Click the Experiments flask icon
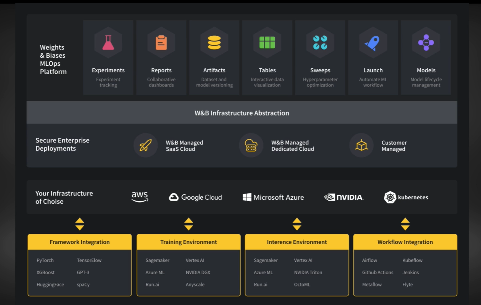Viewport: 481px width, 305px height. click(x=108, y=42)
